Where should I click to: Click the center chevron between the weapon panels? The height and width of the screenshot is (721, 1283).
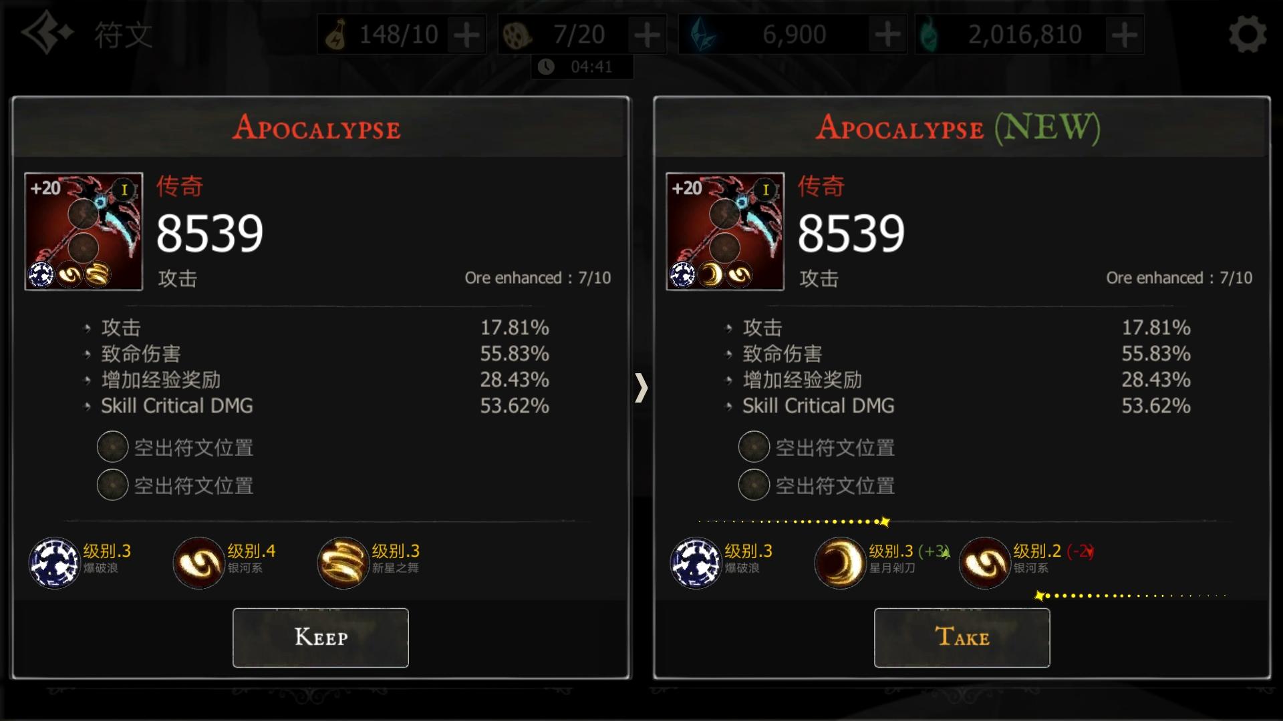(641, 388)
